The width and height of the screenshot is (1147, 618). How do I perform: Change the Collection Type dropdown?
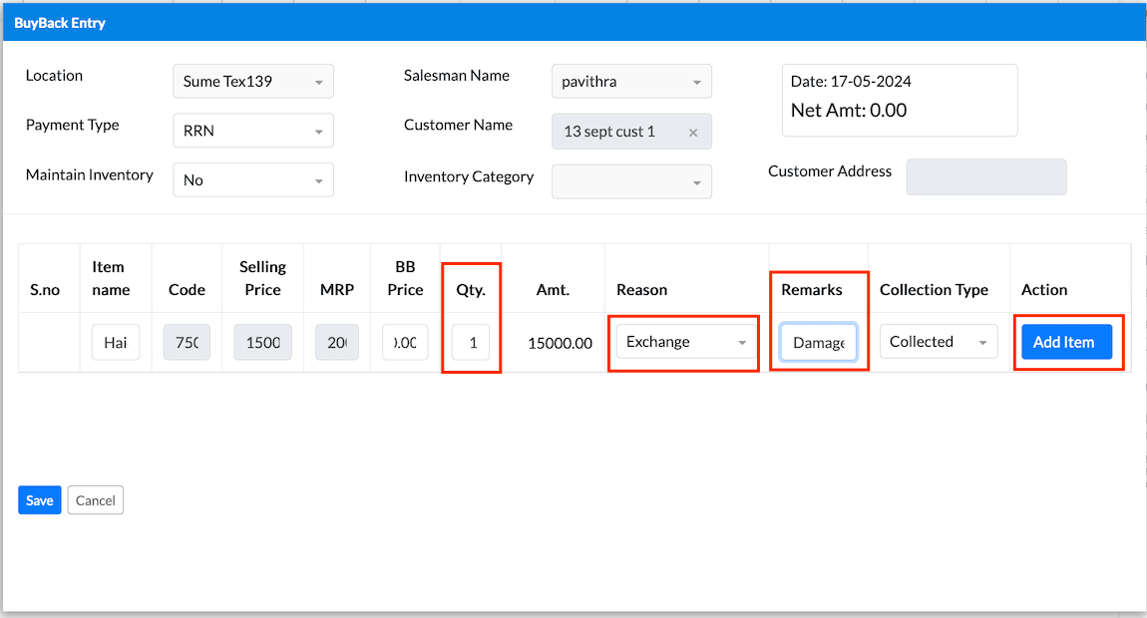click(939, 342)
